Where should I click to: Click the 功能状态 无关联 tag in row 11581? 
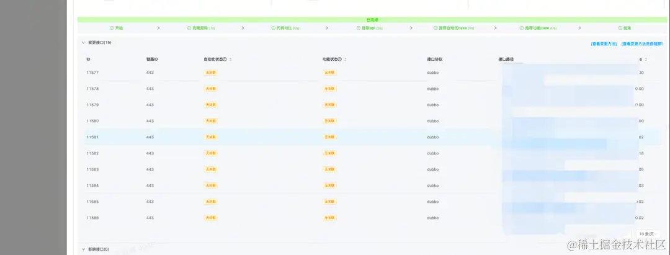[329, 137]
